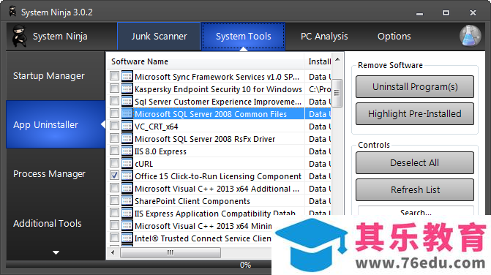This screenshot has height=275, width=491.
Task: Click the icon beside SQL Server 2008 RsFx Driver
Action: 127,138
